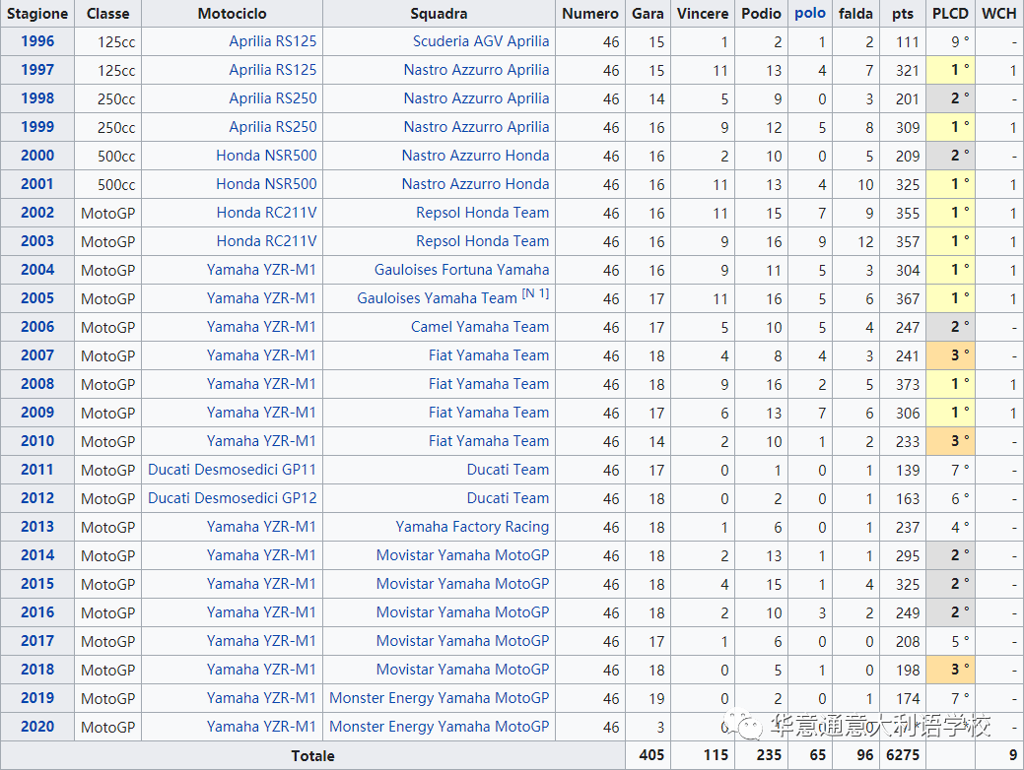Select 9° placement cell in 1996 row
The height and width of the screenshot is (770, 1024).
point(950,41)
